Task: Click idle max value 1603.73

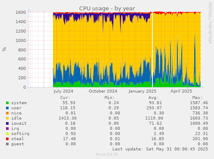Action: (x=199, y=118)
